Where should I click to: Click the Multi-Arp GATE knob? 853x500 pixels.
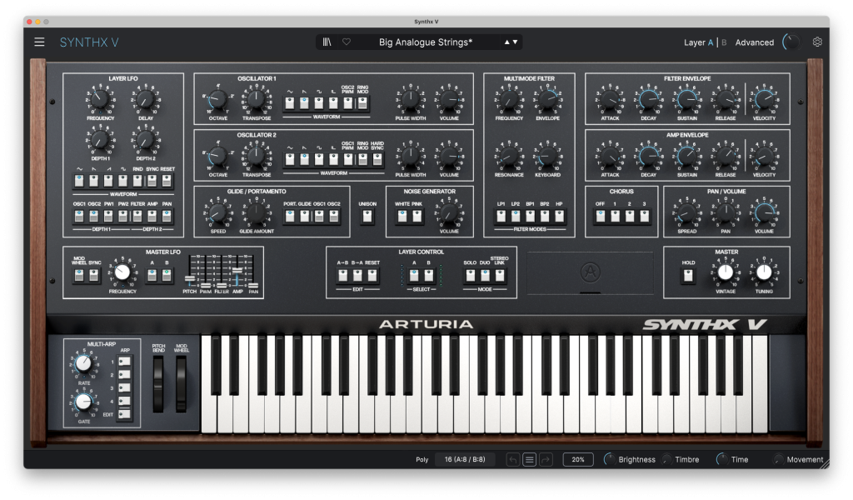pyautogui.click(x=83, y=402)
